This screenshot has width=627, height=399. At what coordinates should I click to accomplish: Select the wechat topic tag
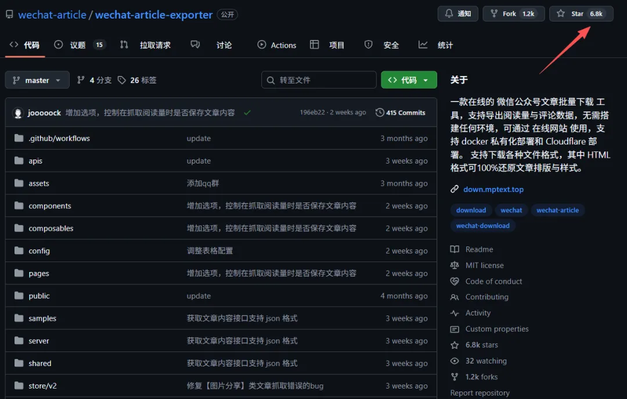click(511, 210)
